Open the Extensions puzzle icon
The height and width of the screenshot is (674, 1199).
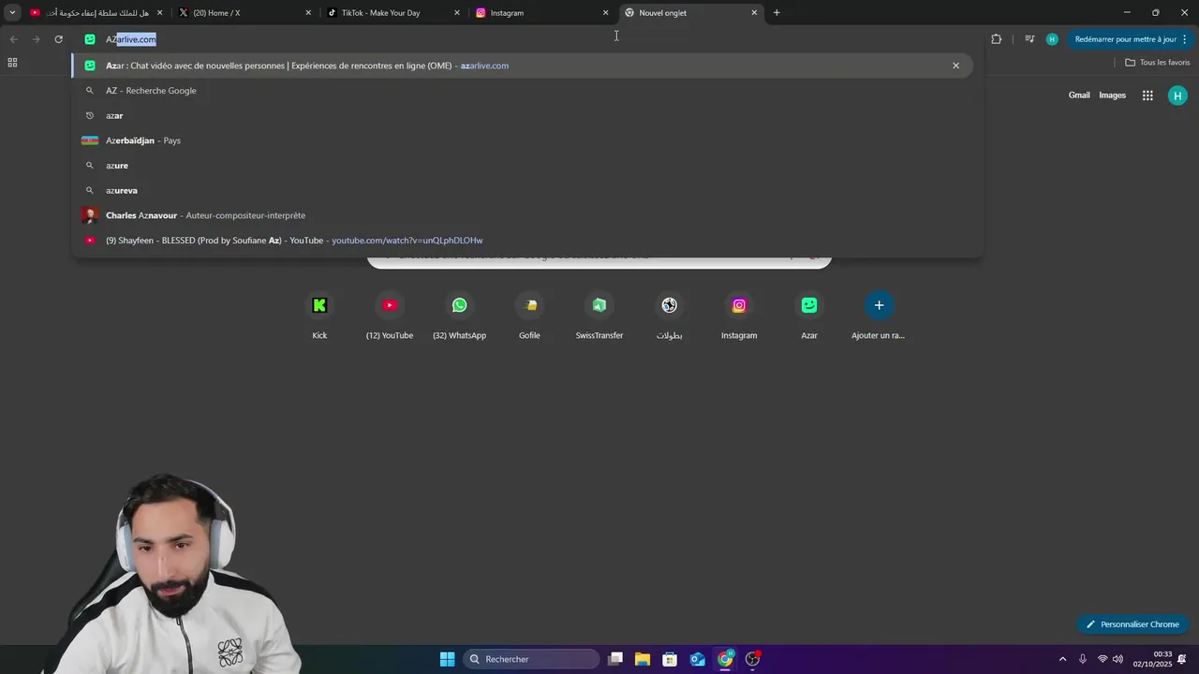(996, 39)
